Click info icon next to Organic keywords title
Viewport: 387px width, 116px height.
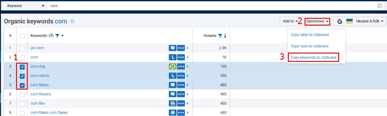(72, 22)
